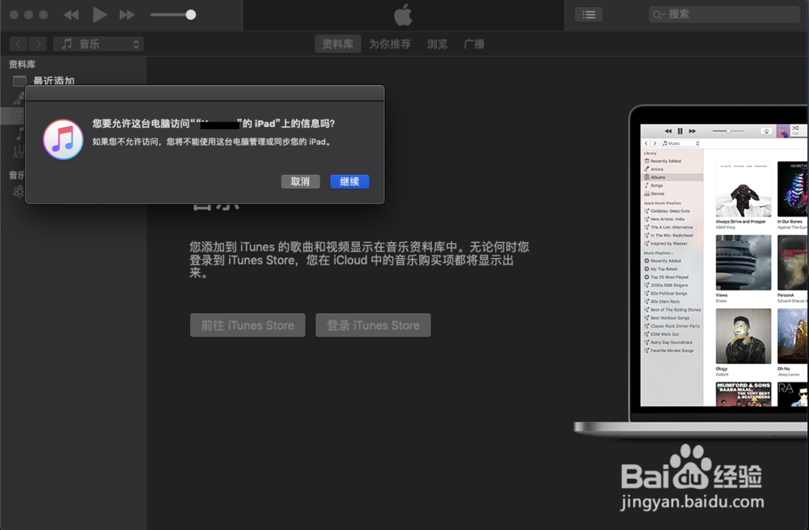
Task: Click the Apple logo in the display area
Action: pyautogui.click(x=404, y=15)
